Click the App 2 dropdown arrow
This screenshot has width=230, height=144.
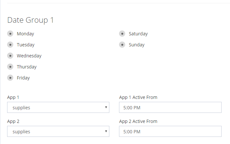(106, 131)
